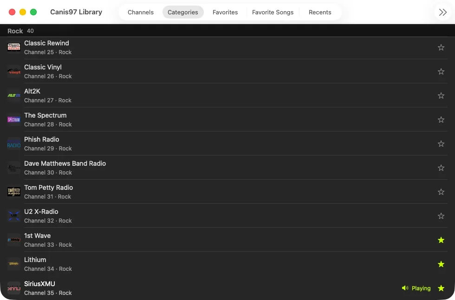The width and height of the screenshot is (455, 300).
Task: Play the Phish Radio title
Action: tap(41, 139)
